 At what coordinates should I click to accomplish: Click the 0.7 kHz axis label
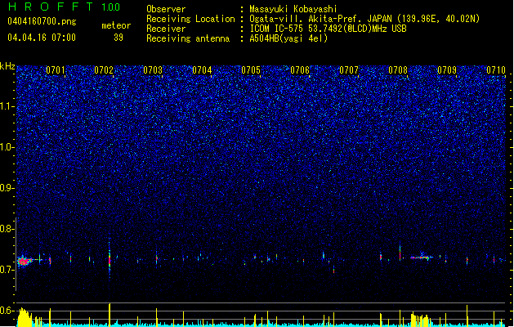(7, 270)
